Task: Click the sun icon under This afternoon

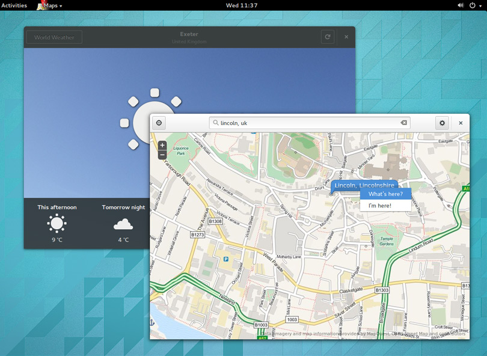Action: pyautogui.click(x=57, y=224)
